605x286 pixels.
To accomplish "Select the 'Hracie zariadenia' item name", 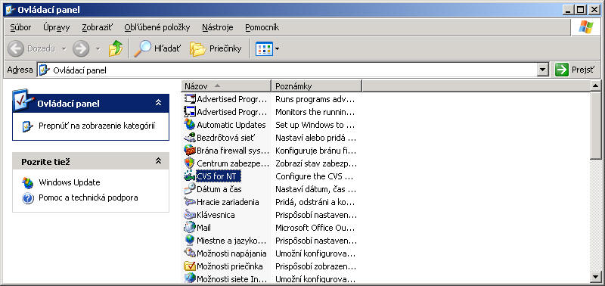I will pos(228,202).
